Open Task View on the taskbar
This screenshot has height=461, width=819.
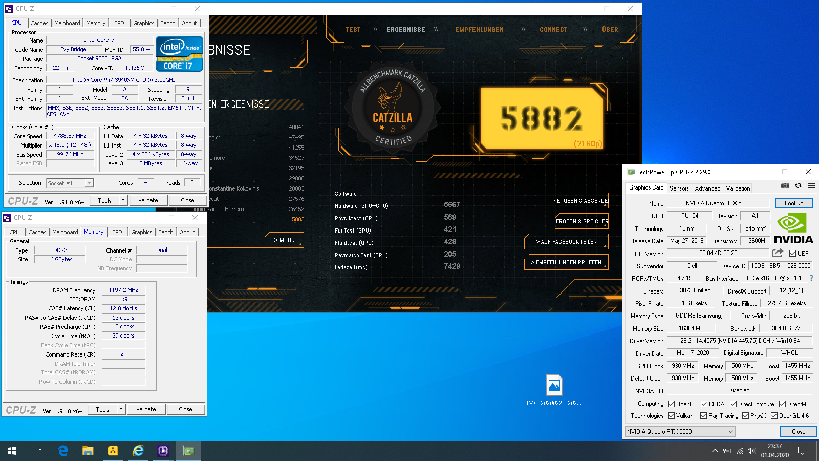point(37,451)
